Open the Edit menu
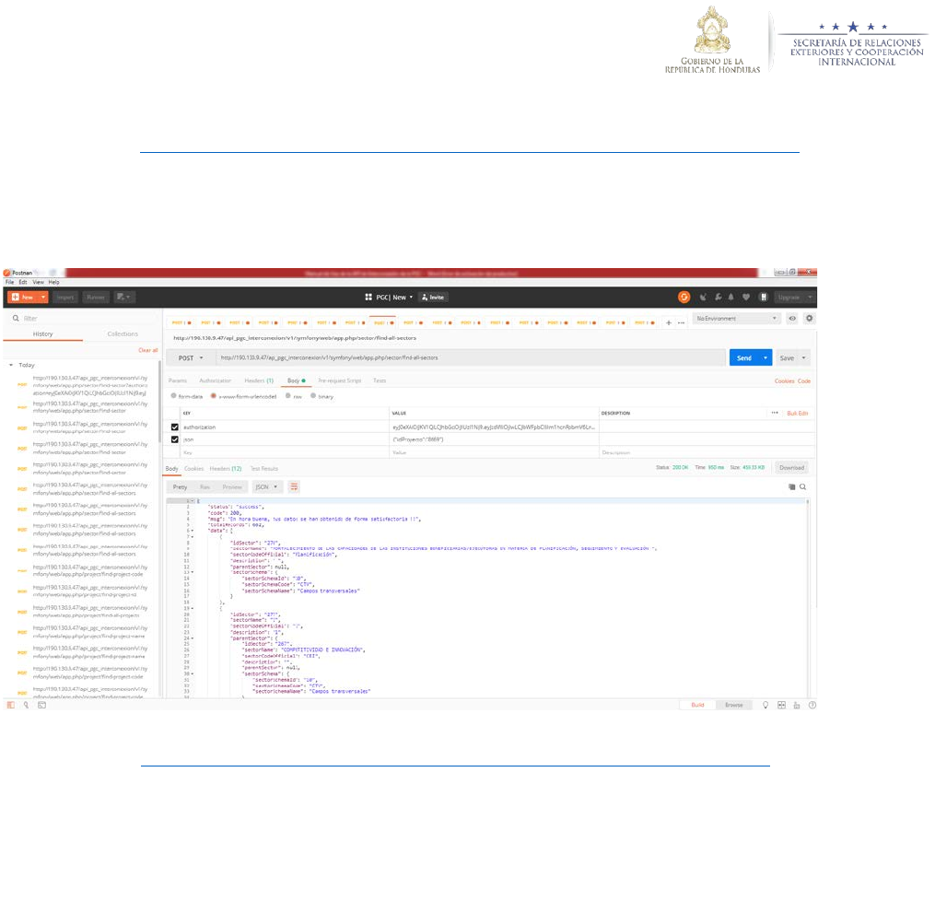This screenshot has width=935, height=901. click(23, 282)
